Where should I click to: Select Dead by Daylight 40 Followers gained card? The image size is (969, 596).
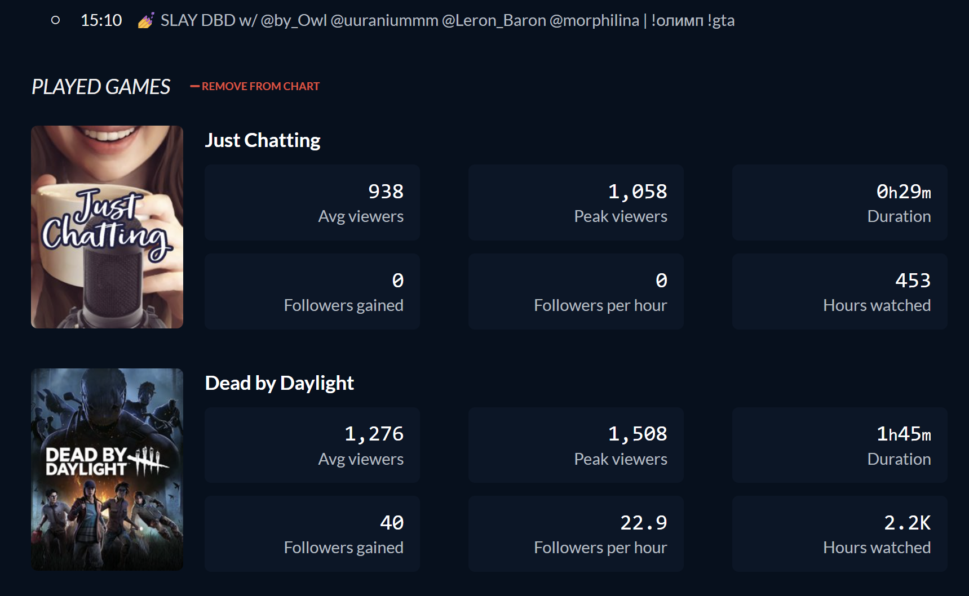(312, 533)
